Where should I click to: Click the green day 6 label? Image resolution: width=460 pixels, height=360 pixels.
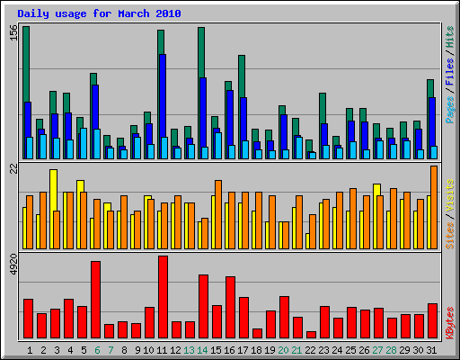pyautogui.click(x=97, y=350)
